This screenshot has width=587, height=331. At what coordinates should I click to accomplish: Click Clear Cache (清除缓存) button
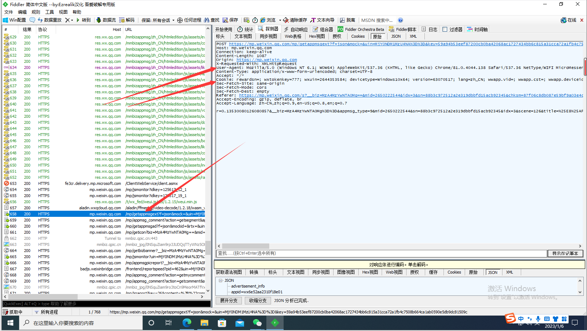(295, 20)
